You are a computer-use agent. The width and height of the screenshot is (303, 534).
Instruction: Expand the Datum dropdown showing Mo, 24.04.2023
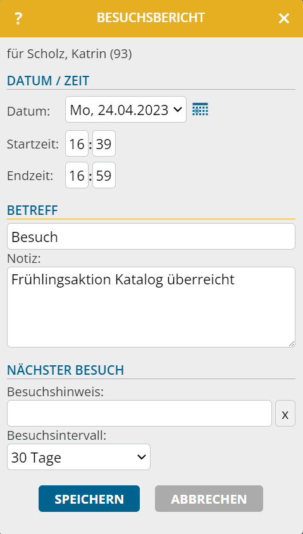pyautogui.click(x=126, y=110)
